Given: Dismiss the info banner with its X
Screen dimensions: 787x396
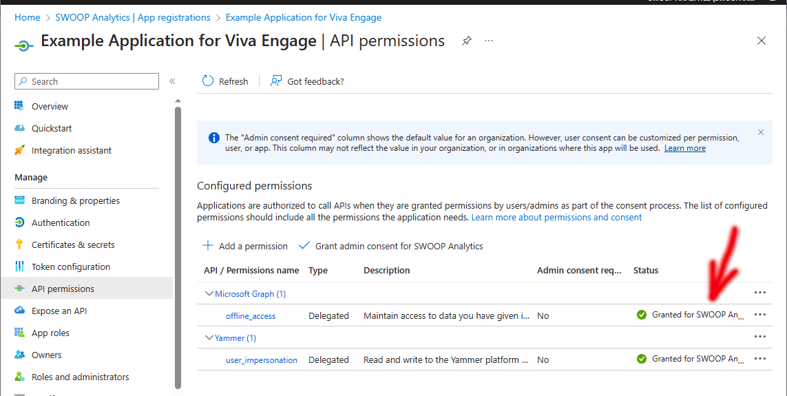Looking at the screenshot, I should (x=761, y=132).
